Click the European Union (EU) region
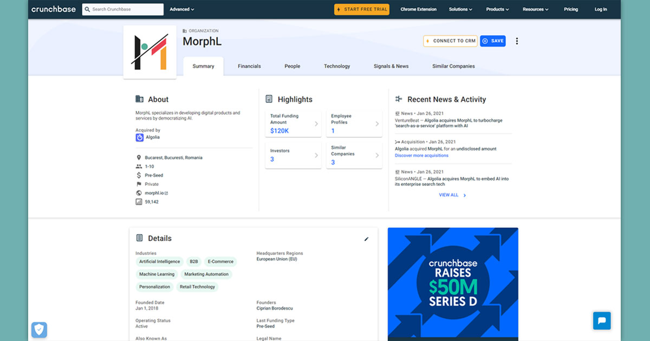Viewport: 650px width, 341px height. (277, 259)
